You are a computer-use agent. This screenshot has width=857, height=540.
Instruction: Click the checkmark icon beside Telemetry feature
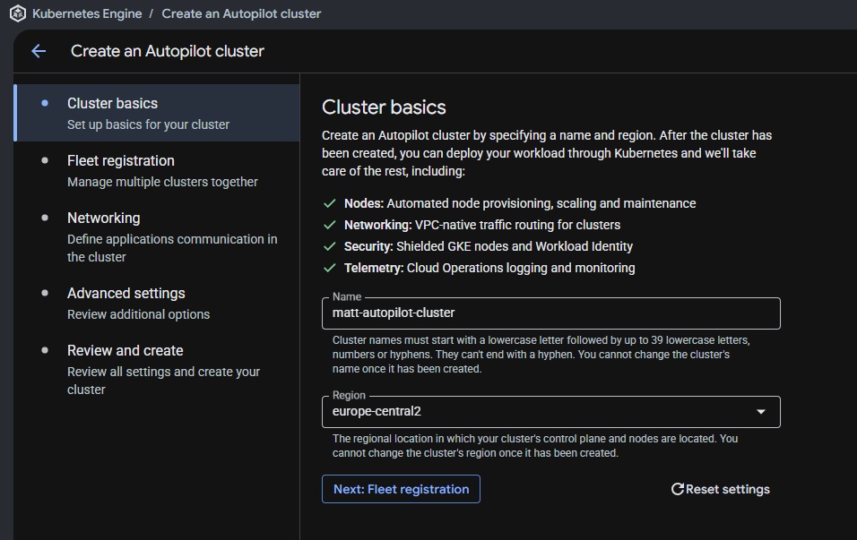330,268
